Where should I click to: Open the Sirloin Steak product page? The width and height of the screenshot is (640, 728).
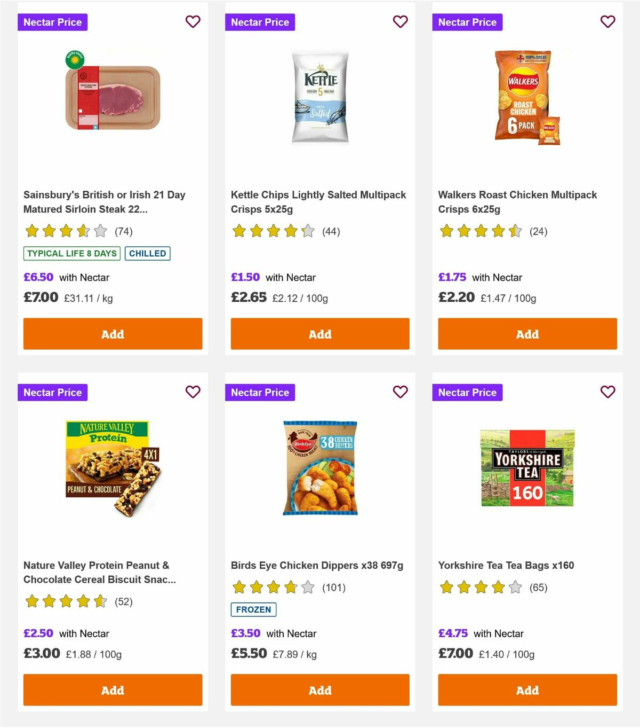pos(105,202)
